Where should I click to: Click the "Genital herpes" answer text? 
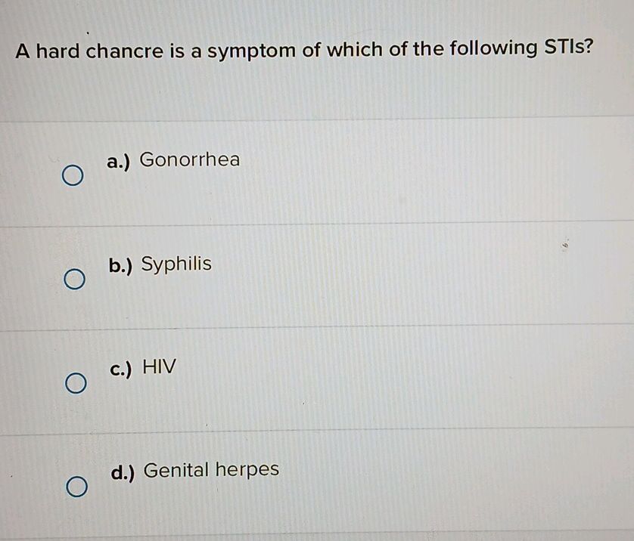211,470
